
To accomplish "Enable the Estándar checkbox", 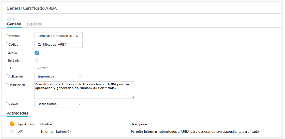I will tap(37, 60).
